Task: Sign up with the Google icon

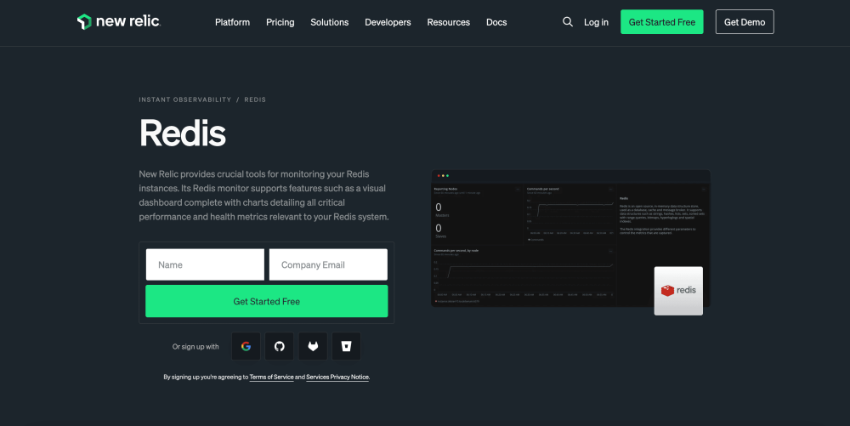Action: click(246, 346)
